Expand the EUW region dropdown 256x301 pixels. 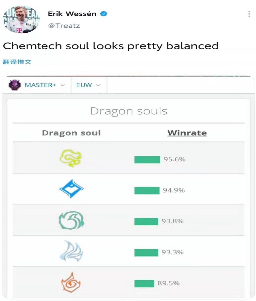89,85
